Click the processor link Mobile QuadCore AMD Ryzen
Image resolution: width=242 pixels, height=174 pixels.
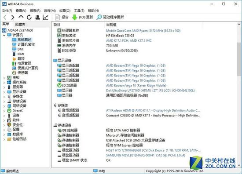[143, 31]
